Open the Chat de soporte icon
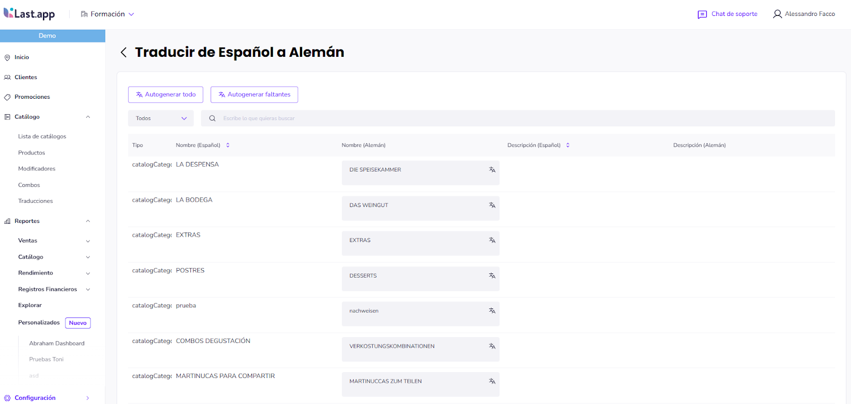The height and width of the screenshot is (404, 851). pyautogui.click(x=702, y=14)
